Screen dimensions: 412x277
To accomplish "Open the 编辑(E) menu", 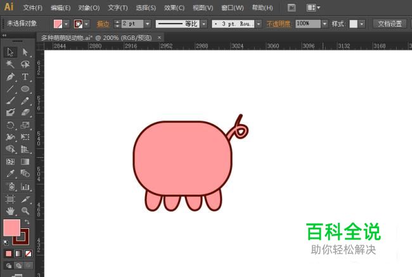I will [60, 8].
